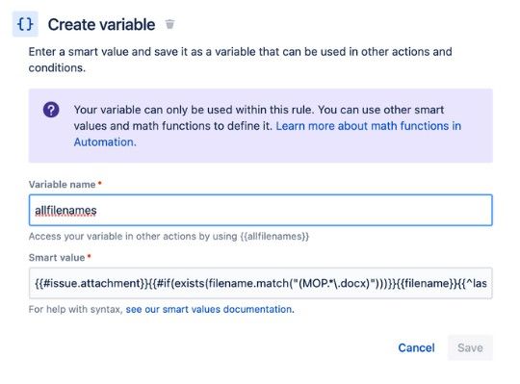520x384 pixels.
Task: Click the Save button
Action: [470, 347]
